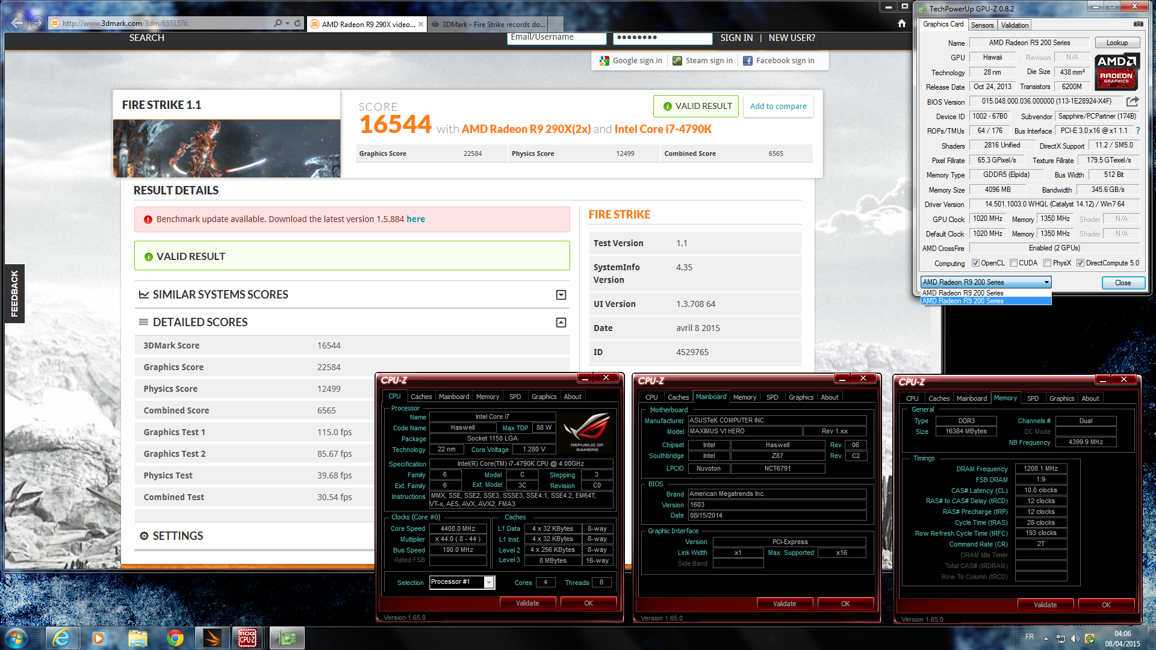1156x650 pixels.
Task: Focus the Email/Username input field
Action: [556, 38]
